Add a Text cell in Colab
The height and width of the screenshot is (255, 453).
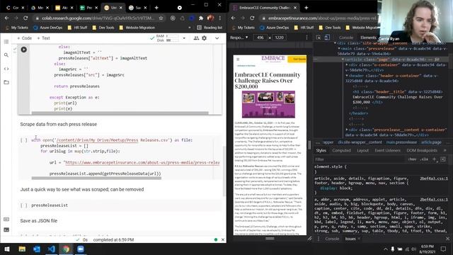coord(43,38)
